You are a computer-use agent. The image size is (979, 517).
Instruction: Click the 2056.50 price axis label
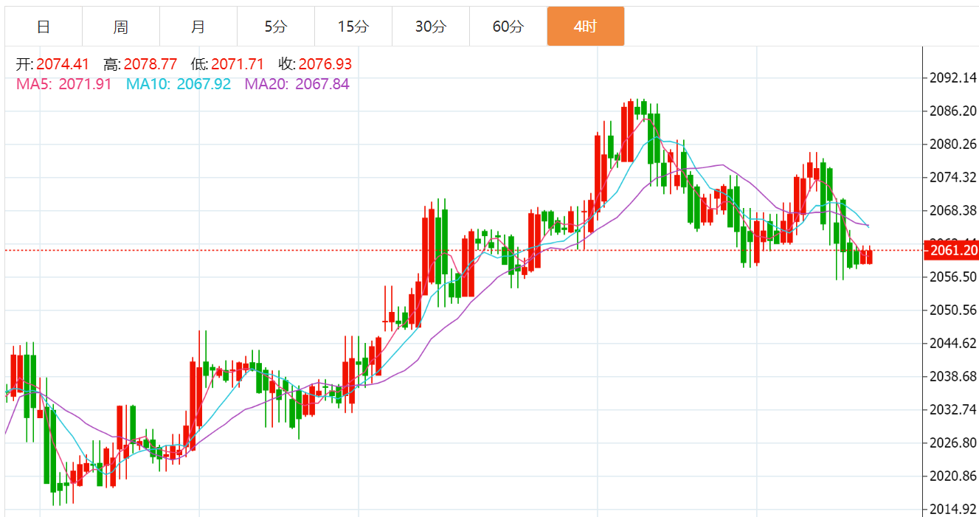954,277
